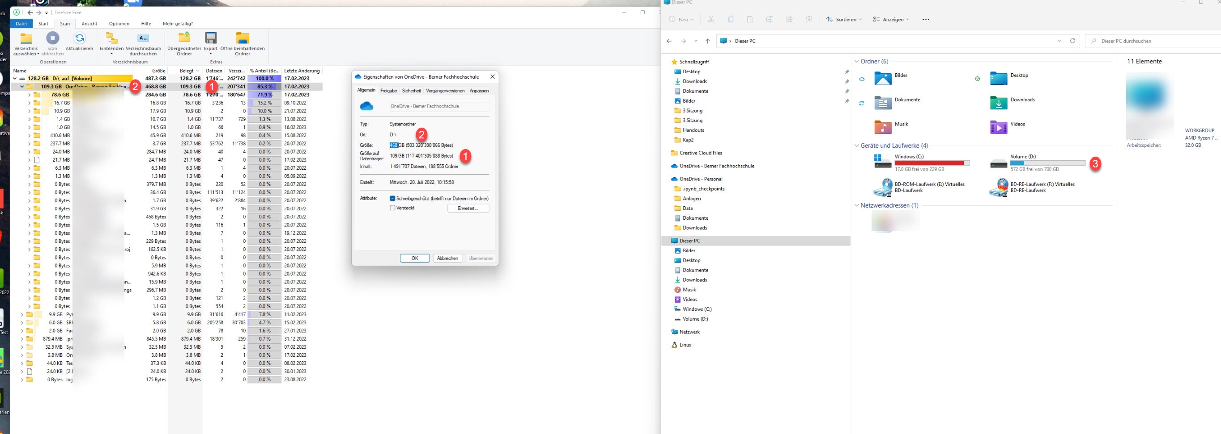Open the Vorgängerversionen tab in properties

(x=445, y=91)
